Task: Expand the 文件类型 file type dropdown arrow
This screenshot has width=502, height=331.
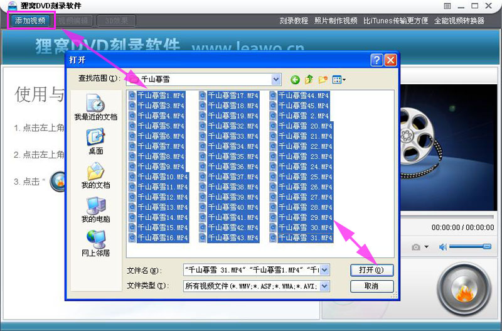Action: pos(324,286)
